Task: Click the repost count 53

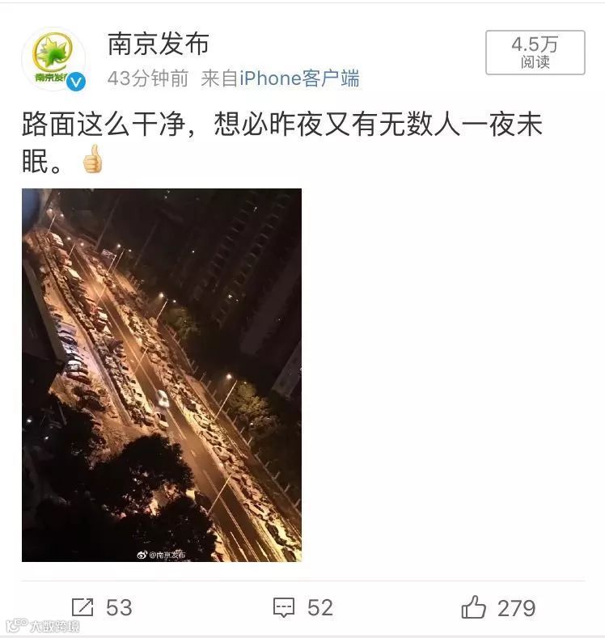Action: [119, 607]
